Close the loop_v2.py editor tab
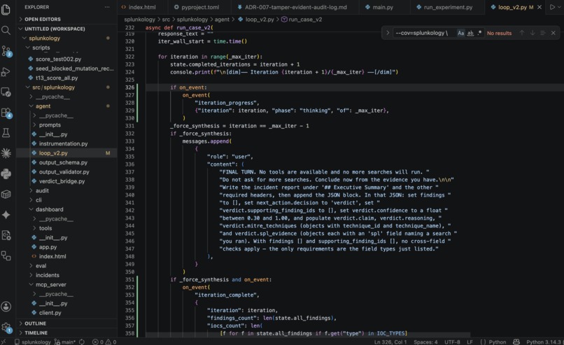Image resolution: width=564 pixels, height=345 pixels. click(540, 7)
